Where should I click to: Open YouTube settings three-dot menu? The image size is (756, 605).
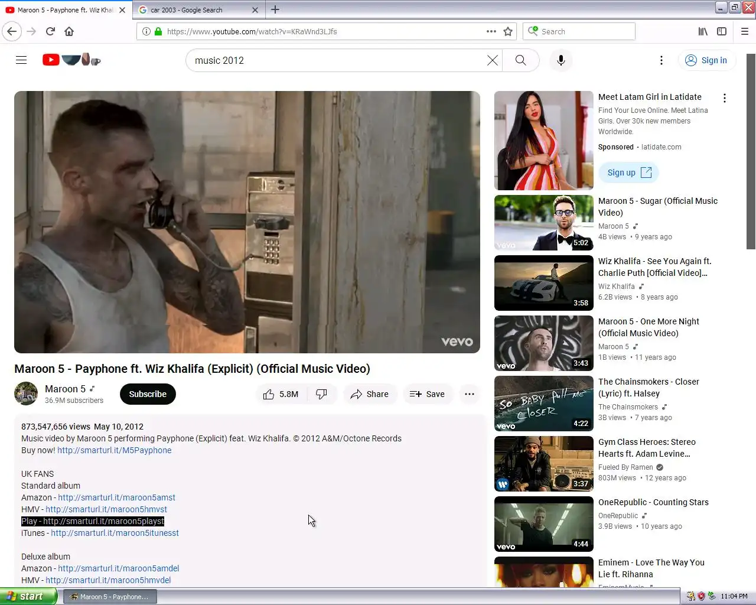[x=661, y=60]
